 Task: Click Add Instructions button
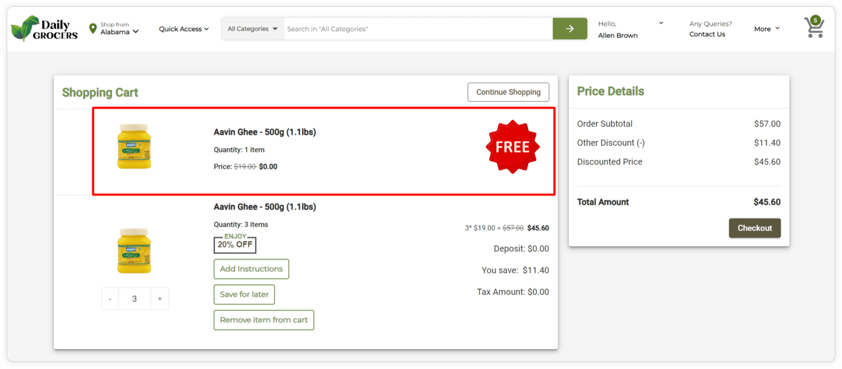[x=251, y=269]
